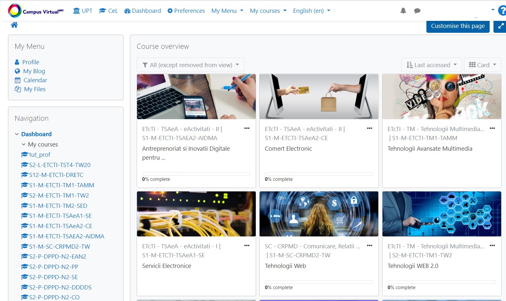
Task: Open the English (en) language menu
Action: click(311, 11)
